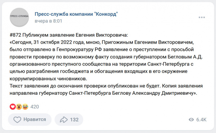Click the Нравится like button
Screen dimensions: 216x133
30,119
